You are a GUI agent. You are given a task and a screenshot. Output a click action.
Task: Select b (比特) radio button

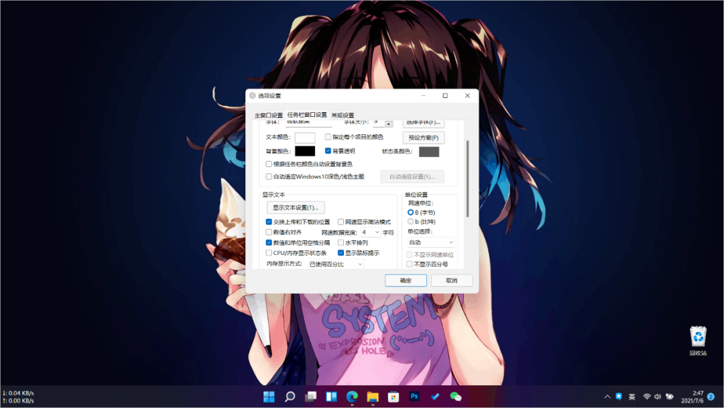click(410, 222)
